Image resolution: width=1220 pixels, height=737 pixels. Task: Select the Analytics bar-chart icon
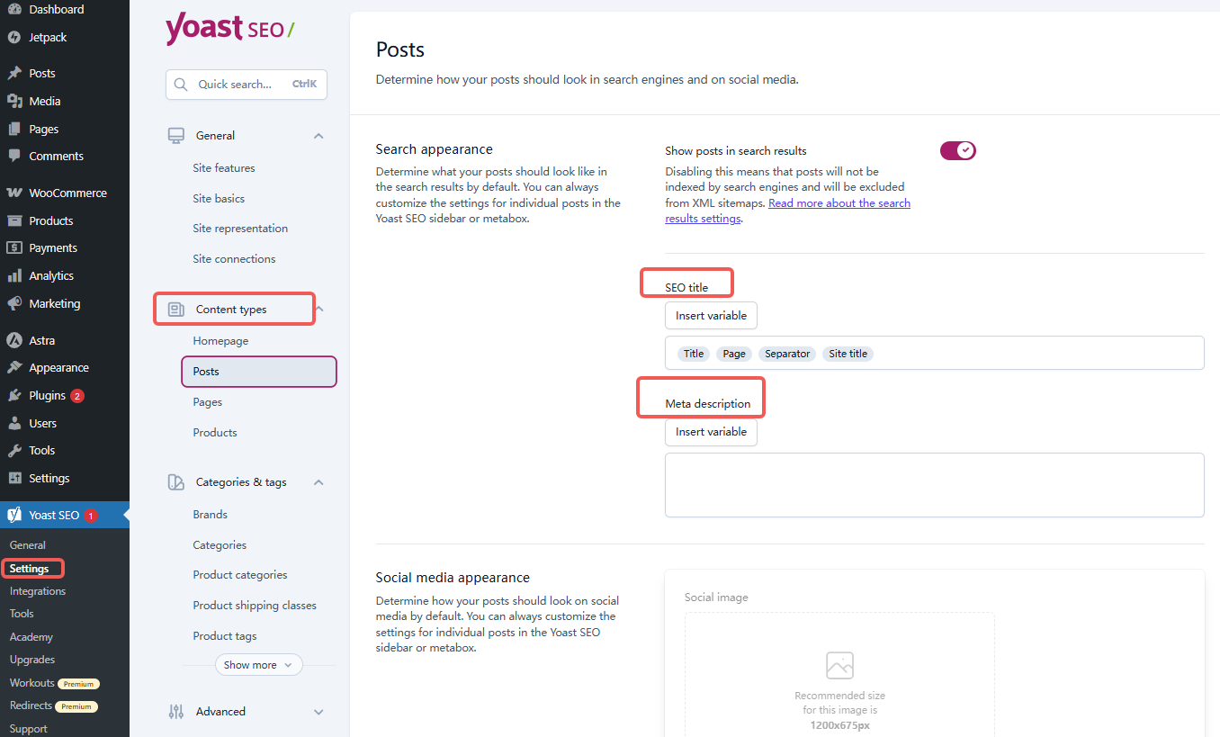click(x=18, y=275)
